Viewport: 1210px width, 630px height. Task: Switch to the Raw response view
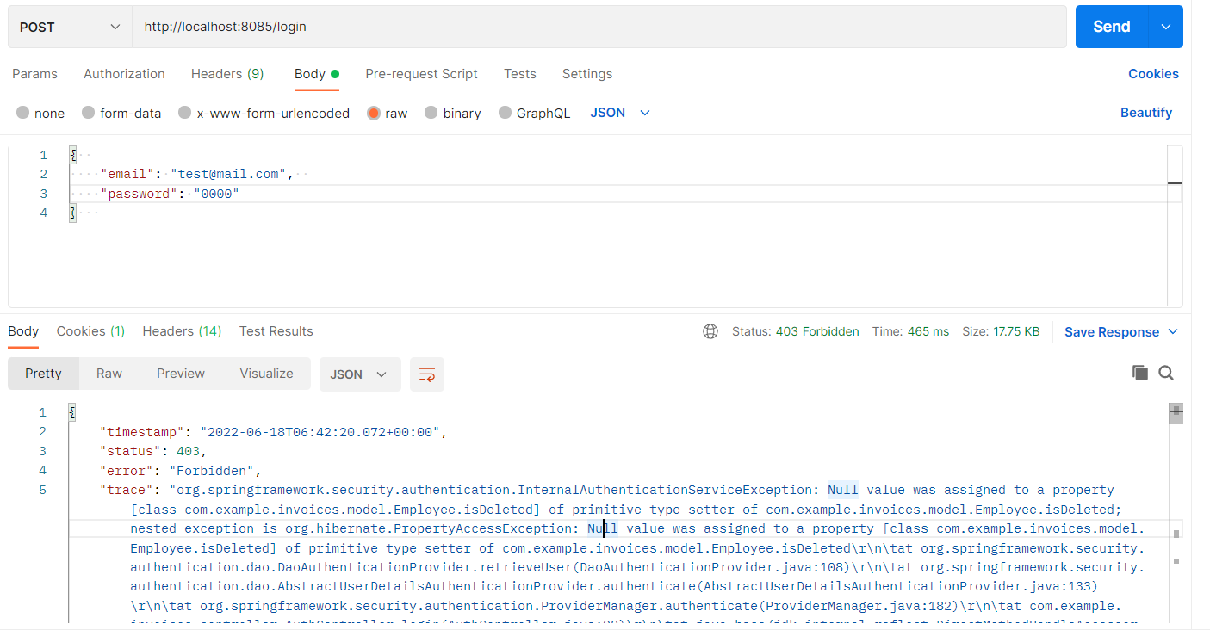point(109,374)
